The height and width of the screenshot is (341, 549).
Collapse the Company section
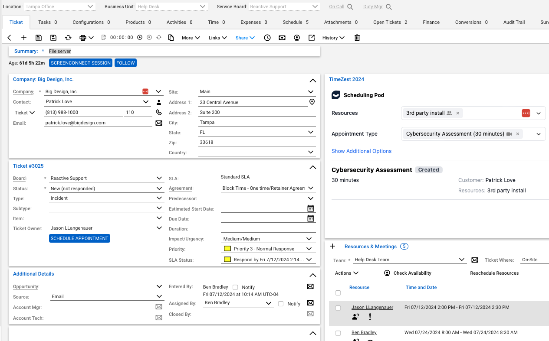(x=312, y=81)
